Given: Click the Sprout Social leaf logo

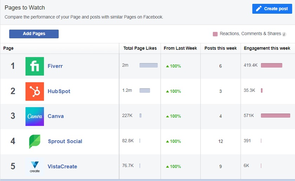Looking at the screenshot, I should [x=35, y=141].
